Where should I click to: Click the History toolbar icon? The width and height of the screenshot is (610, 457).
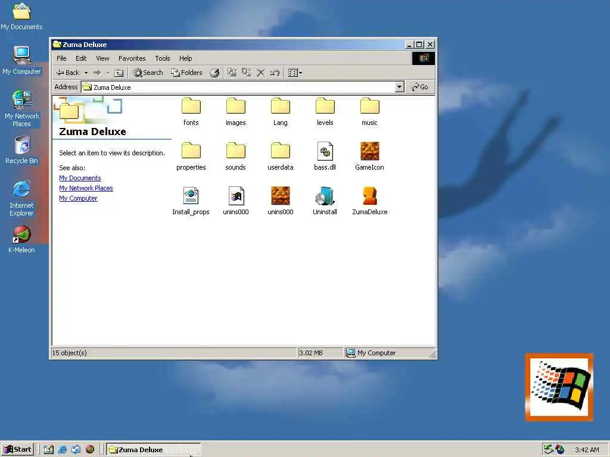(x=214, y=73)
